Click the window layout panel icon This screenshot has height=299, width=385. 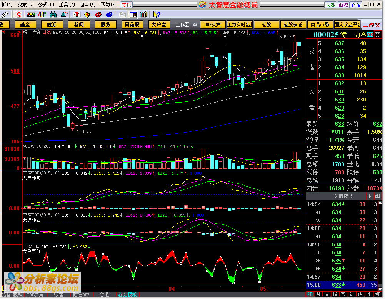[x=133, y=15]
